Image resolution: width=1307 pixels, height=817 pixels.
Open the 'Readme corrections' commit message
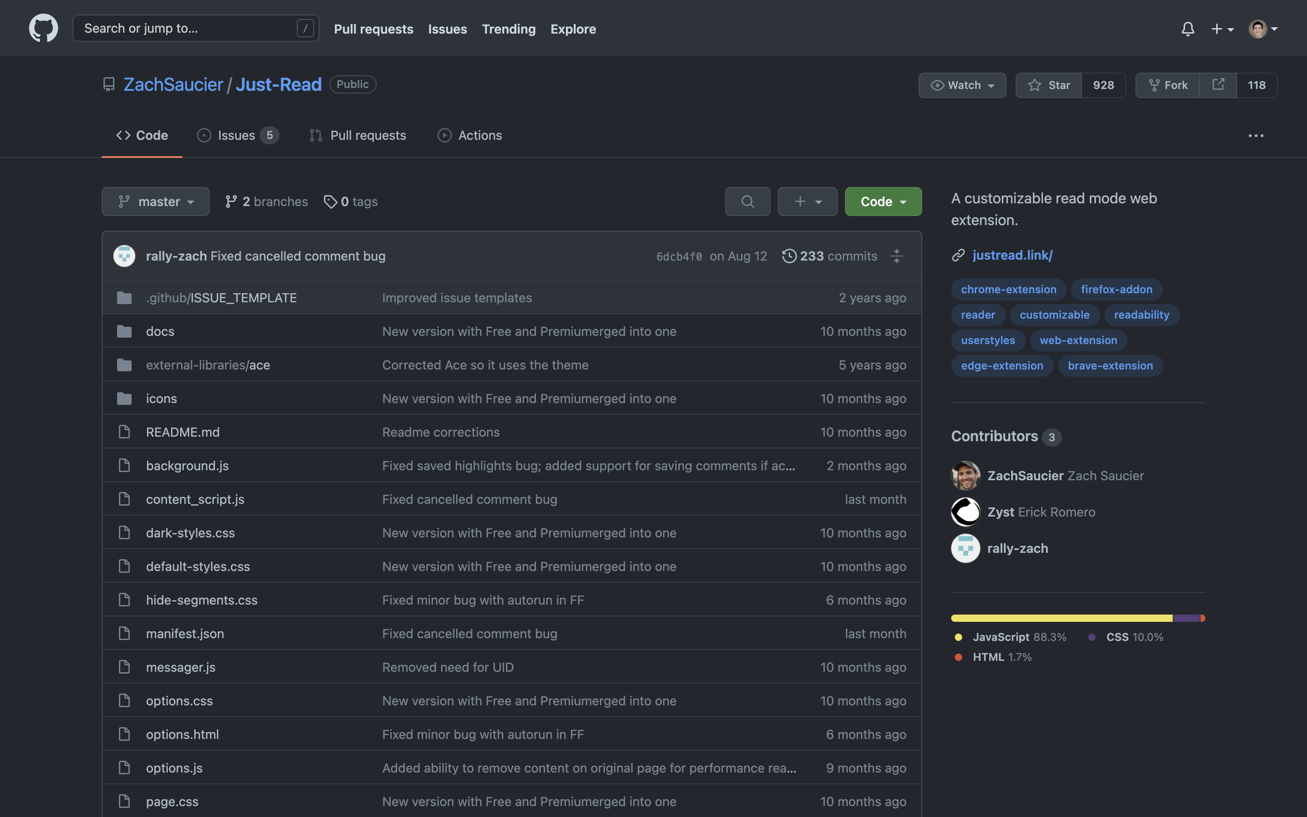441,432
